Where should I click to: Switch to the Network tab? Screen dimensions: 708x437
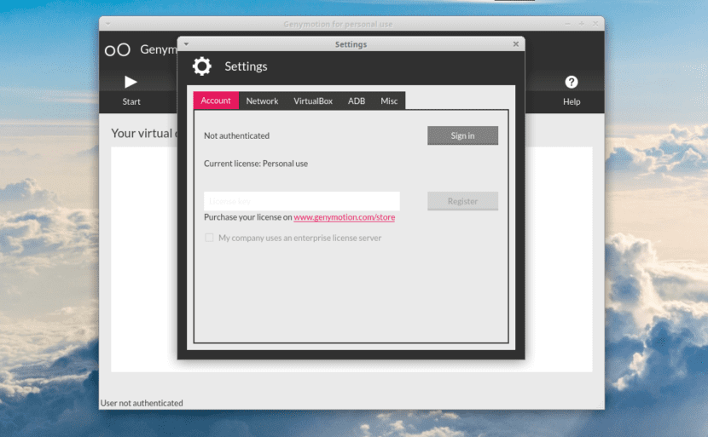click(x=262, y=101)
